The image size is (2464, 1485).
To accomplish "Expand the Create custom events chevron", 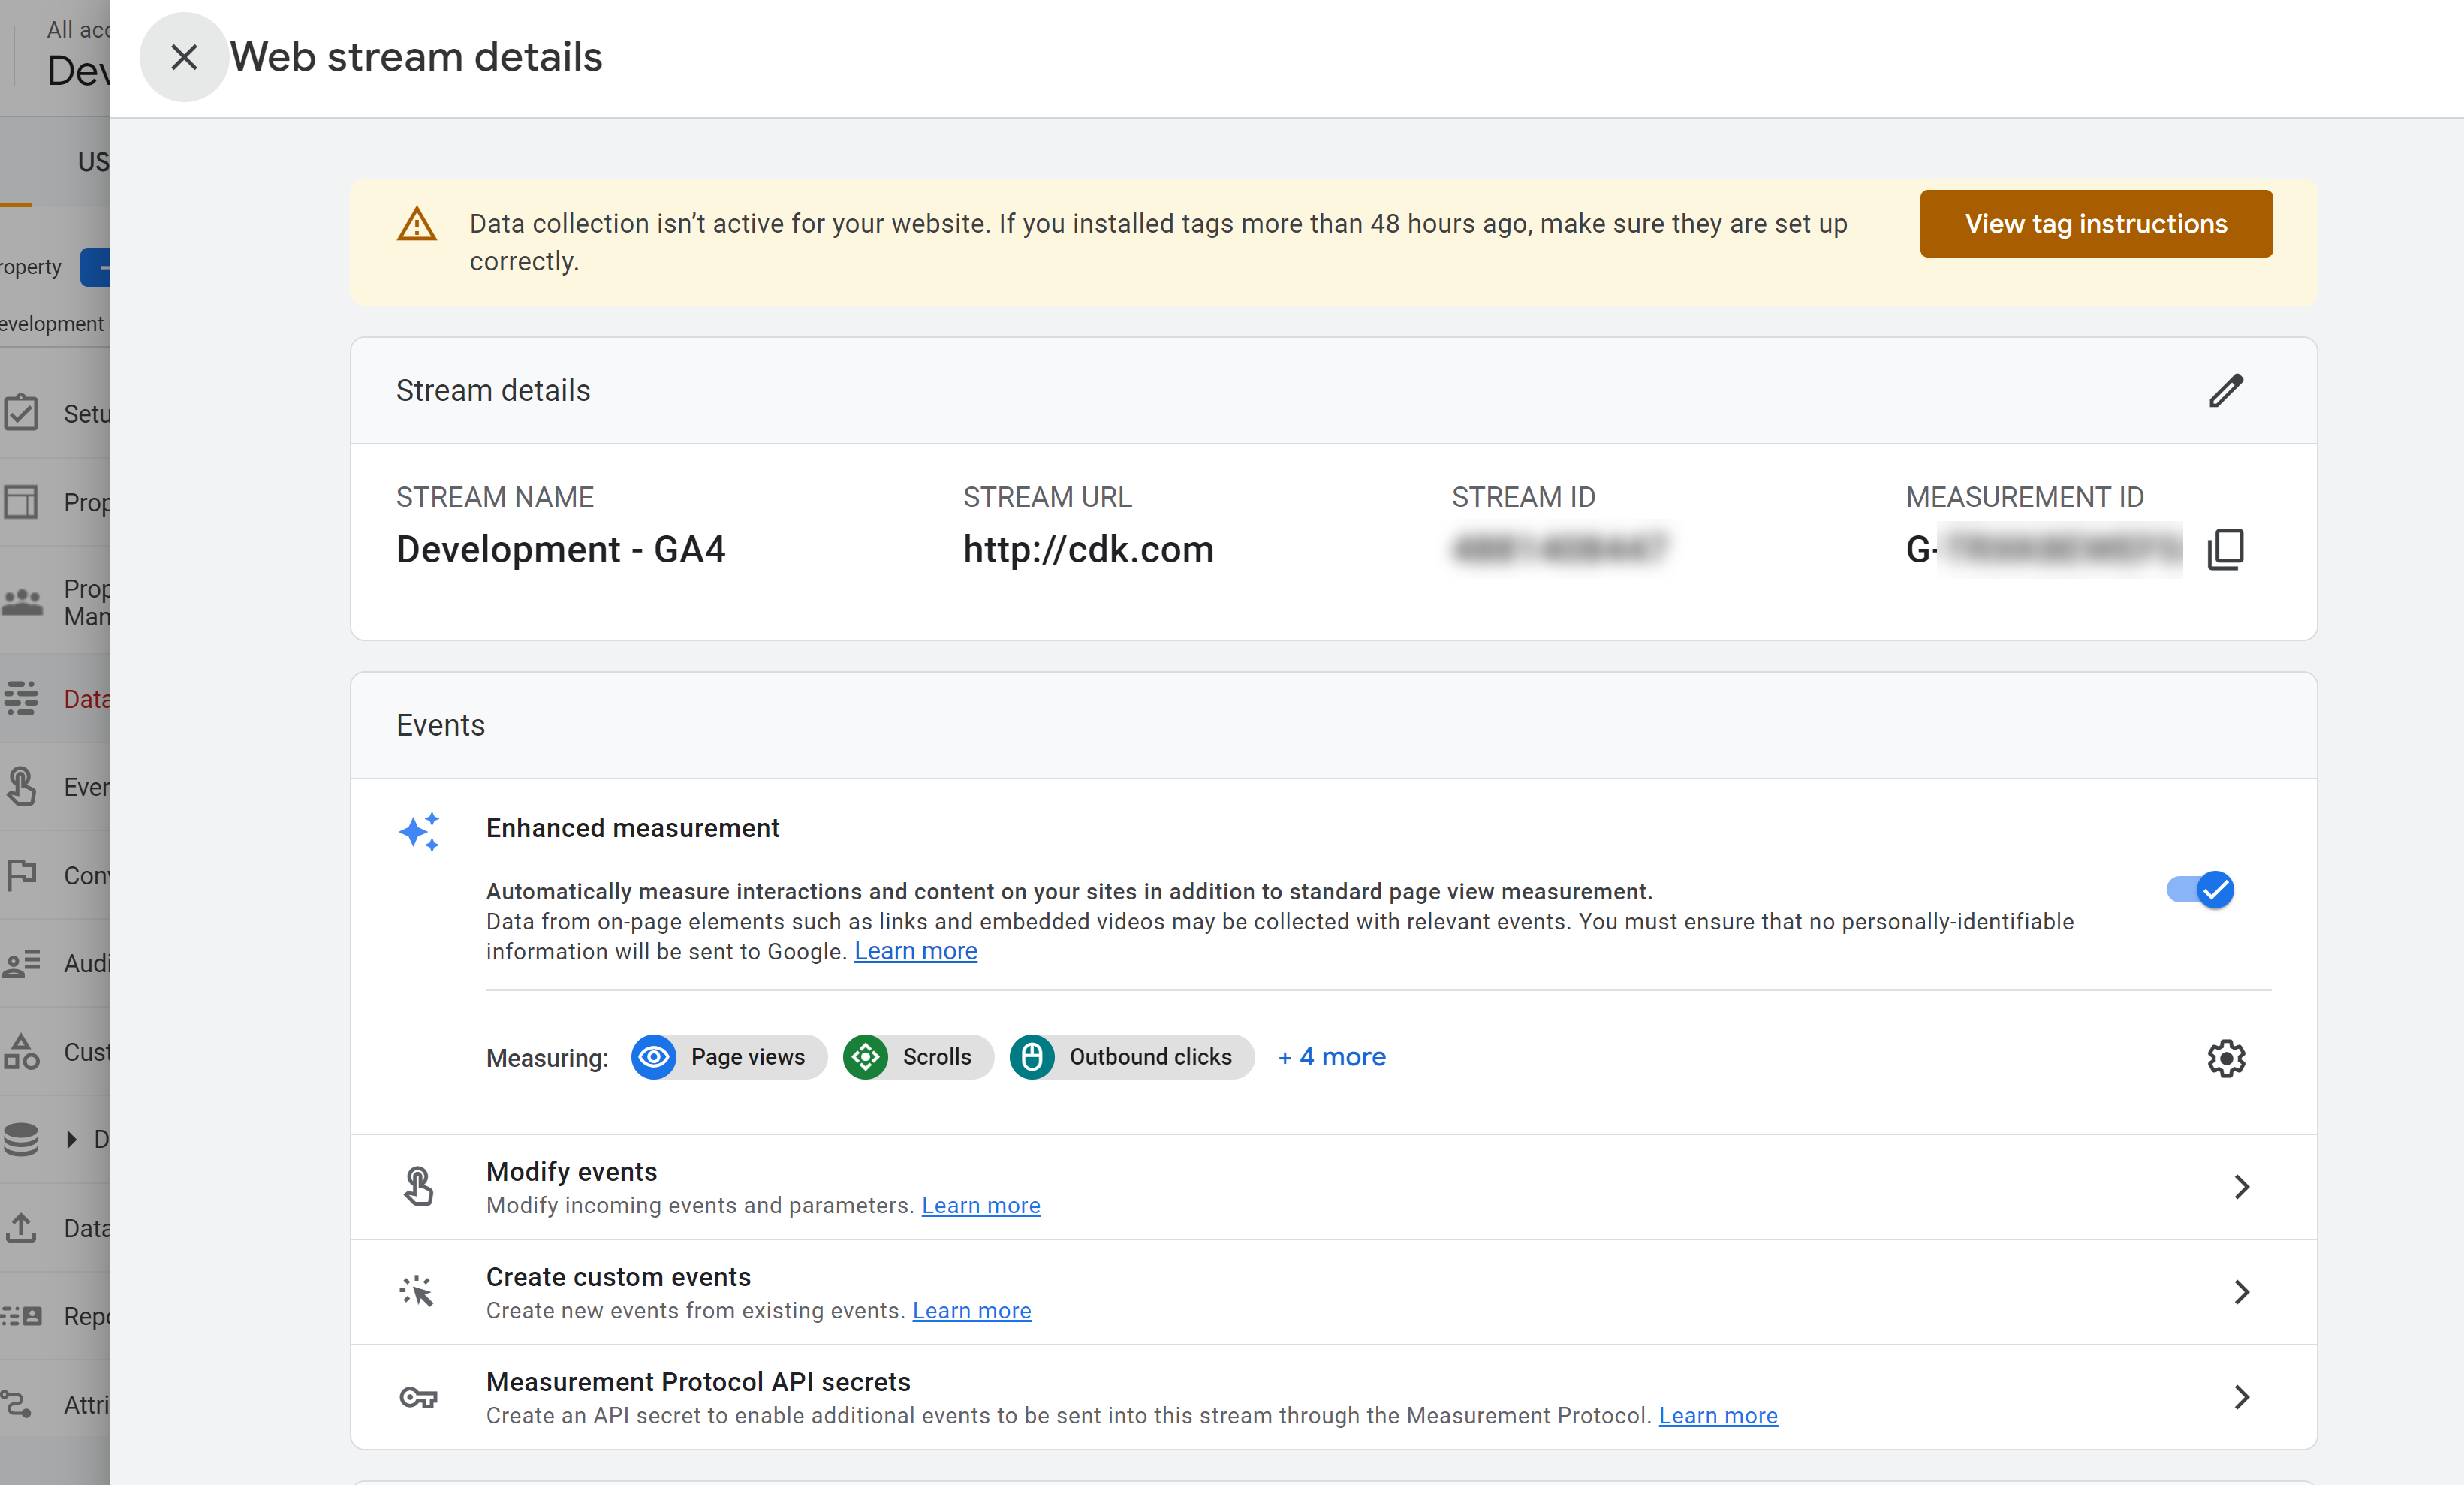I will coord(2241,1292).
